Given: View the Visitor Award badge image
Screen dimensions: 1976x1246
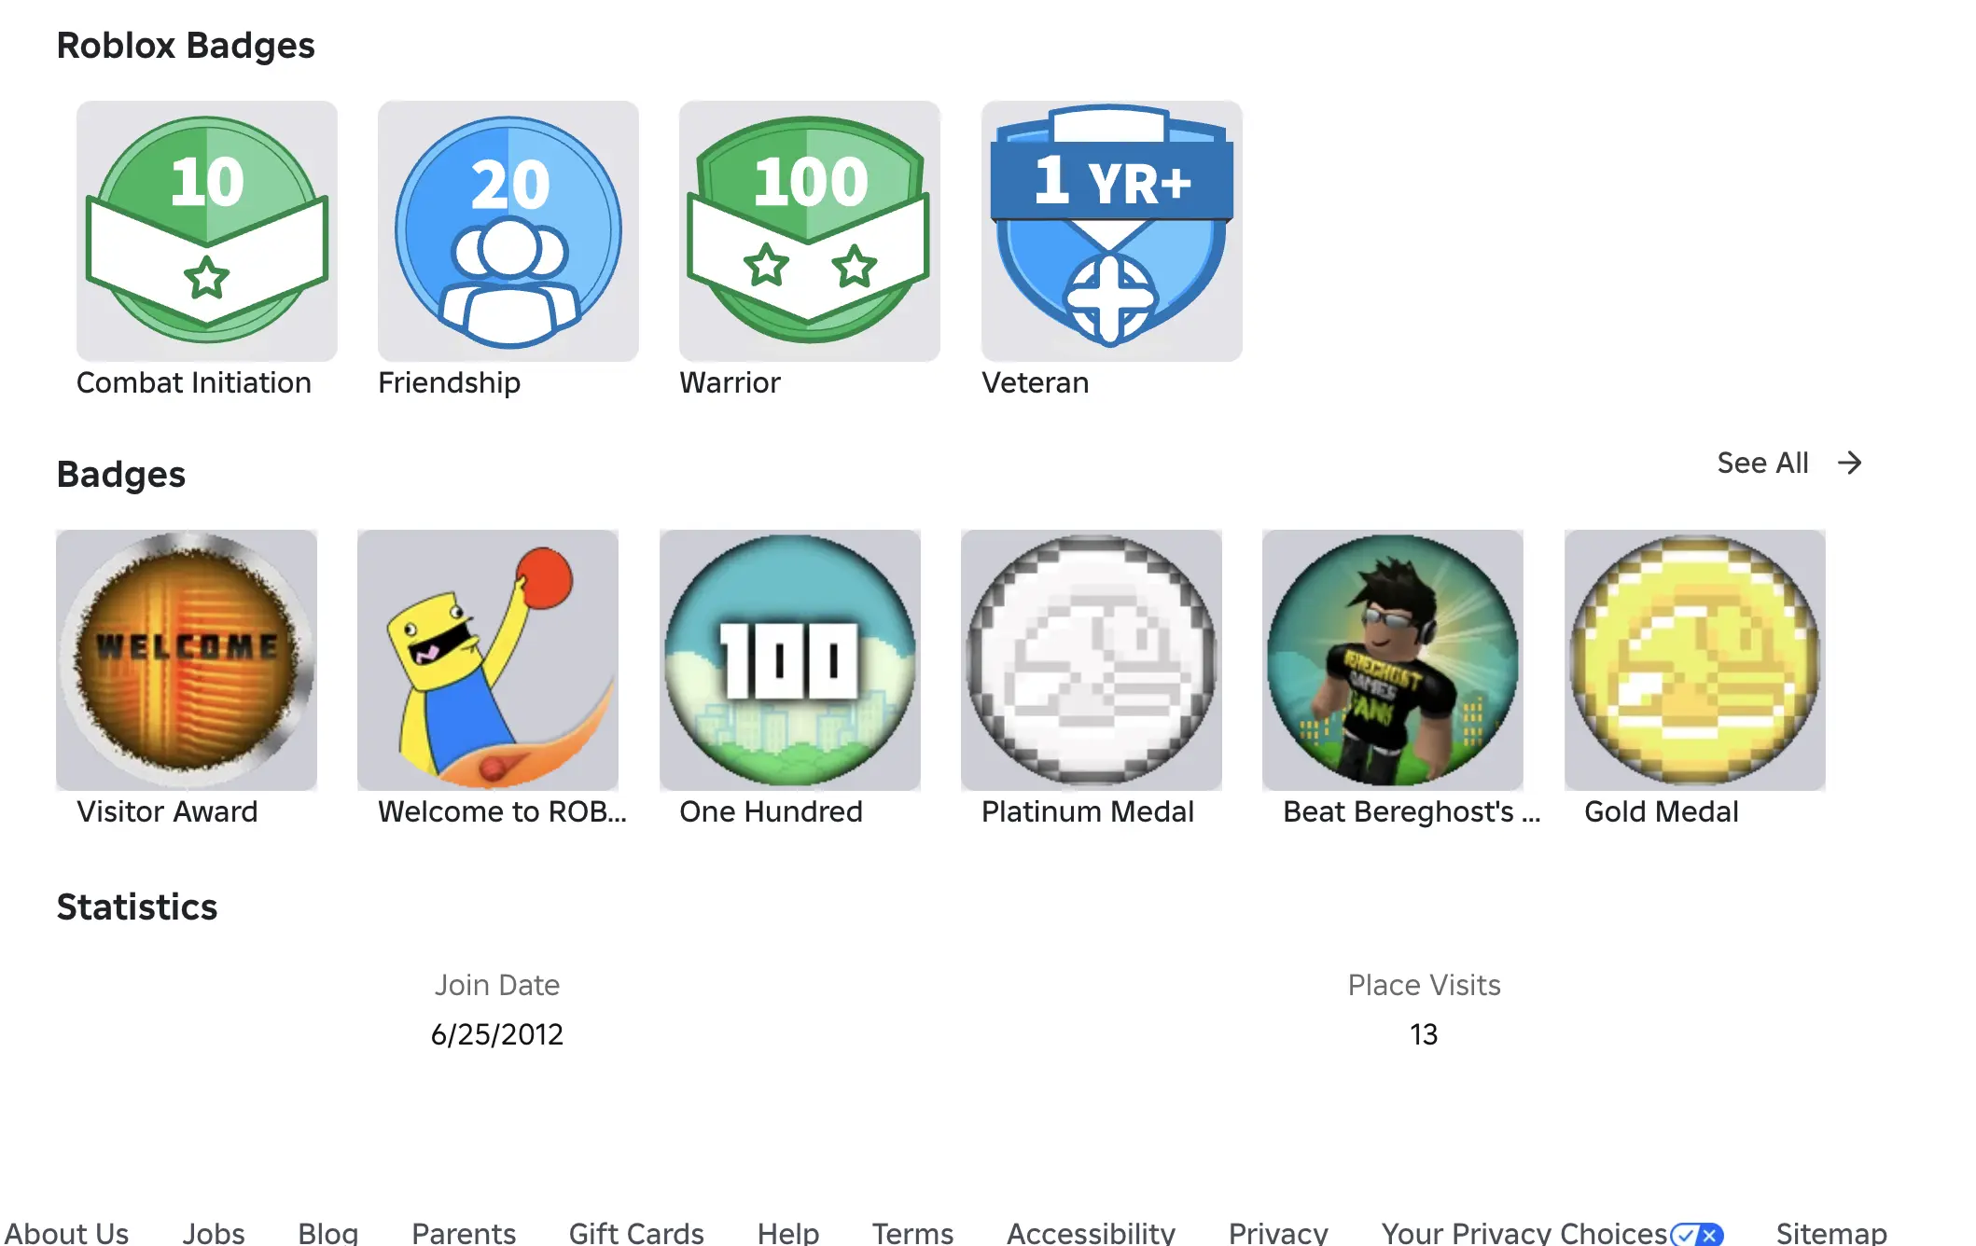Looking at the screenshot, I should click(x=187, y=660).
